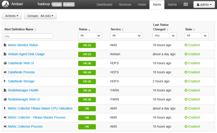The height and width of the screenshot is (133, 217).
Task: Click the Ambari brand name
Action: tap(17, 4)
